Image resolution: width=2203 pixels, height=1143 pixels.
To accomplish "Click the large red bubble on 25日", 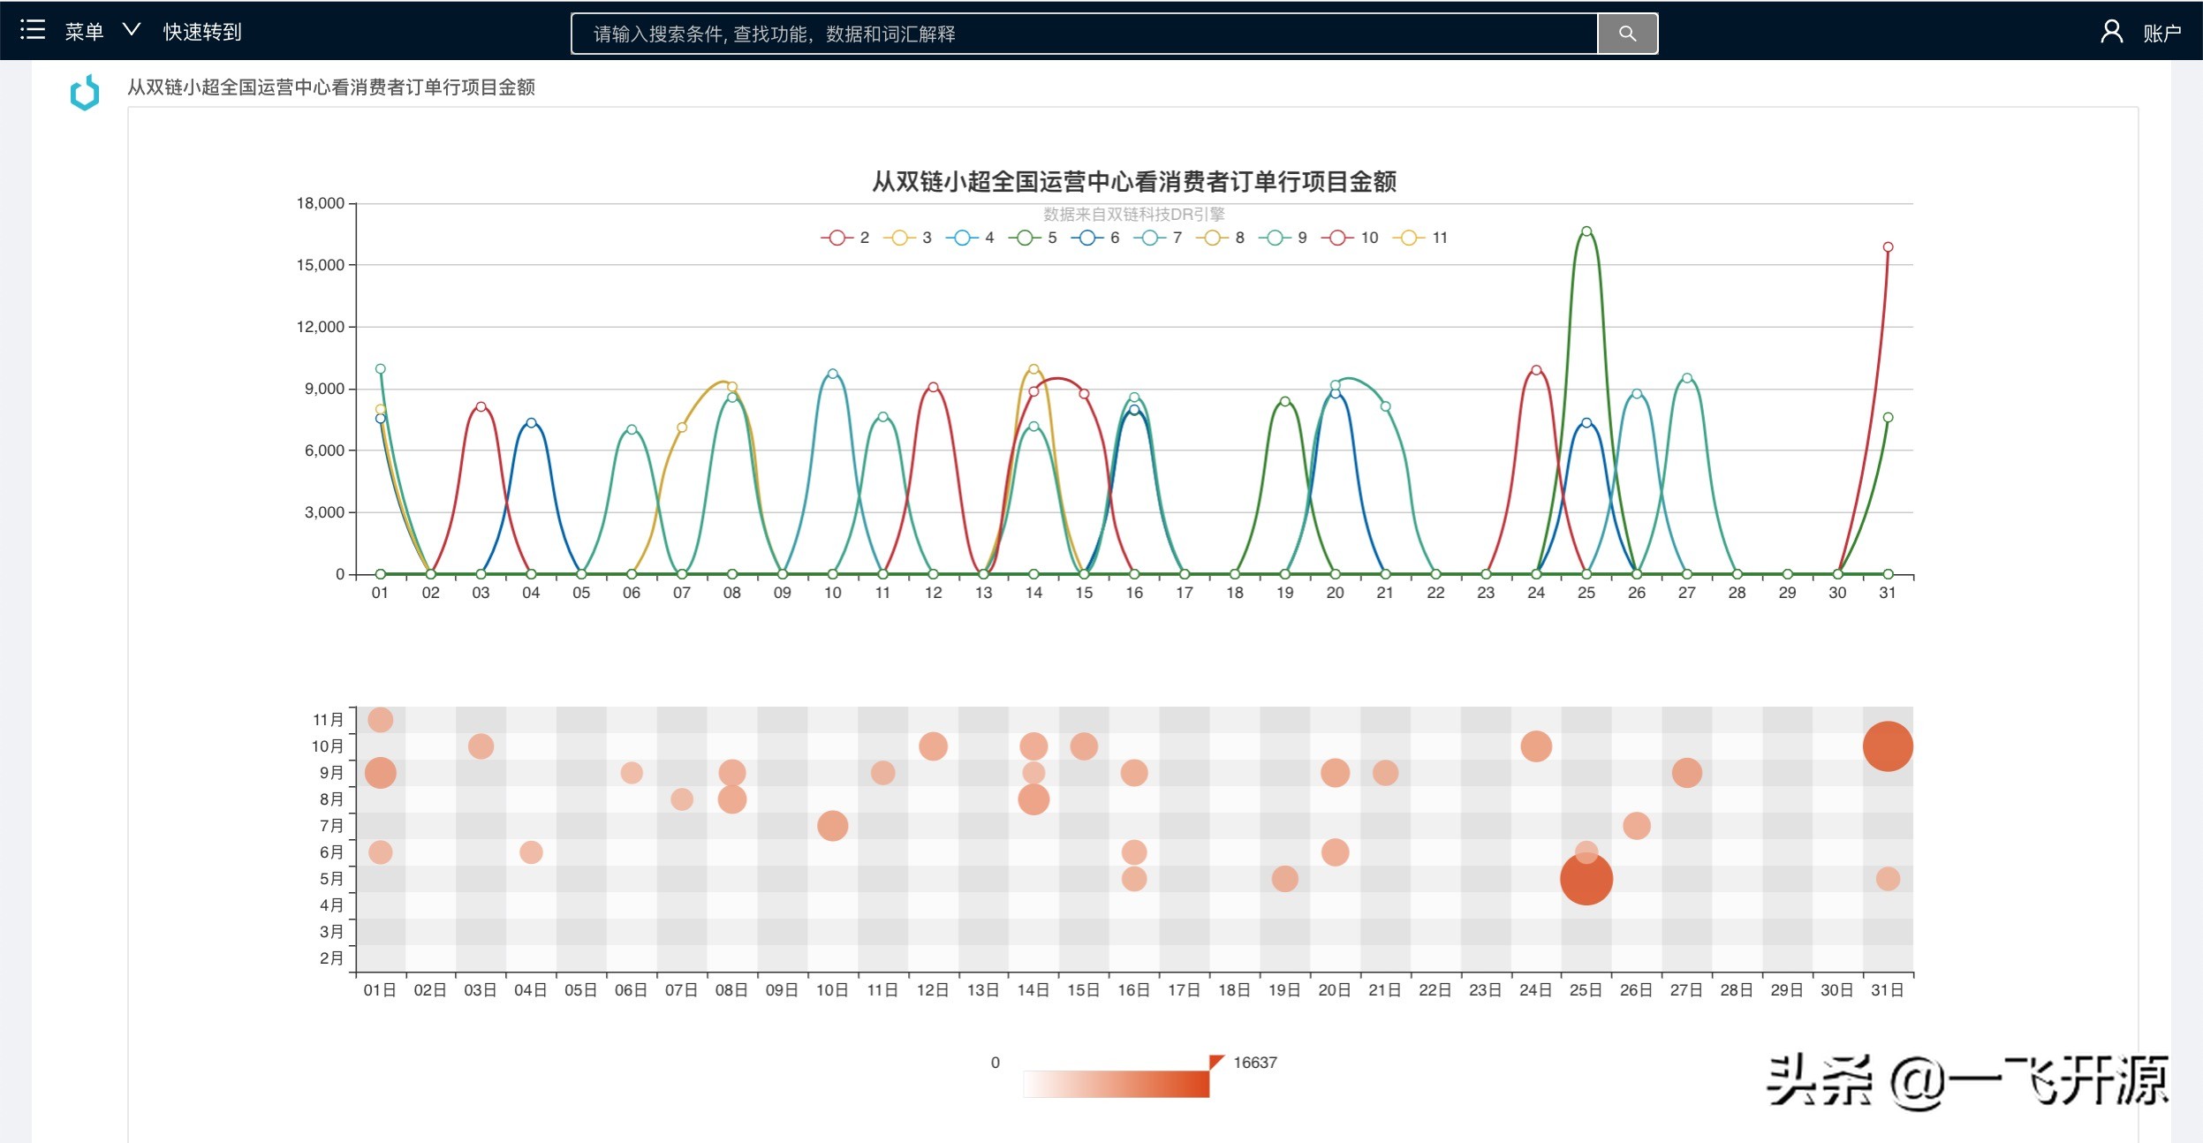I will pyautogui.click(x=1586, y=879).
